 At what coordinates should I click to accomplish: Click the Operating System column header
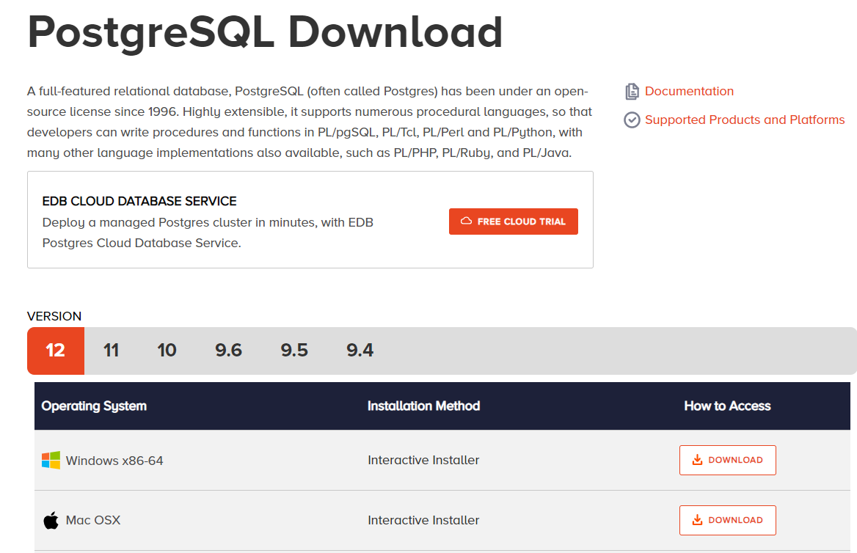tap(94, 406)
